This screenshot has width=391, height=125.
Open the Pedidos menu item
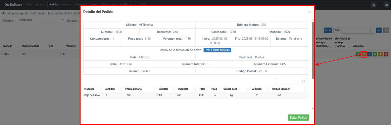coord(54,5)
